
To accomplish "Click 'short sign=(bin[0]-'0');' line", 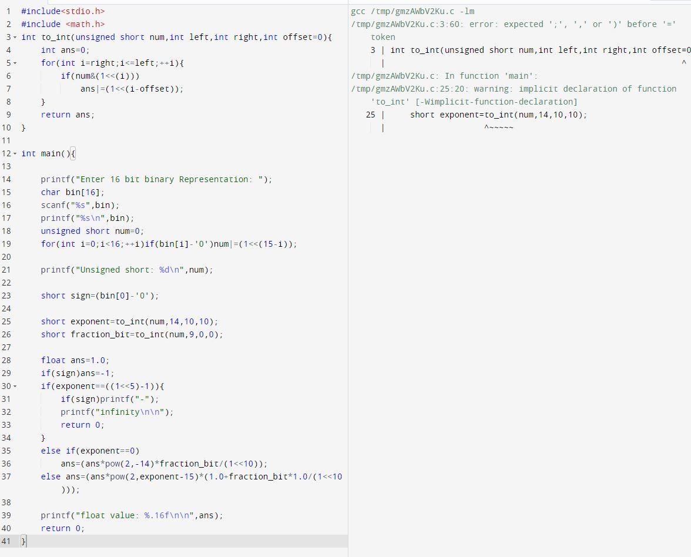I will point(100,296).
